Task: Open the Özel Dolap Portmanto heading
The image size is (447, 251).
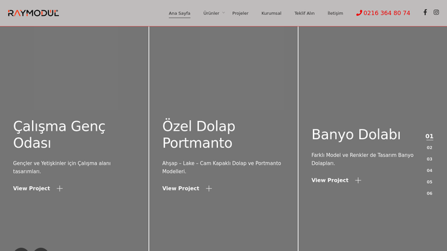Action: 199,135
